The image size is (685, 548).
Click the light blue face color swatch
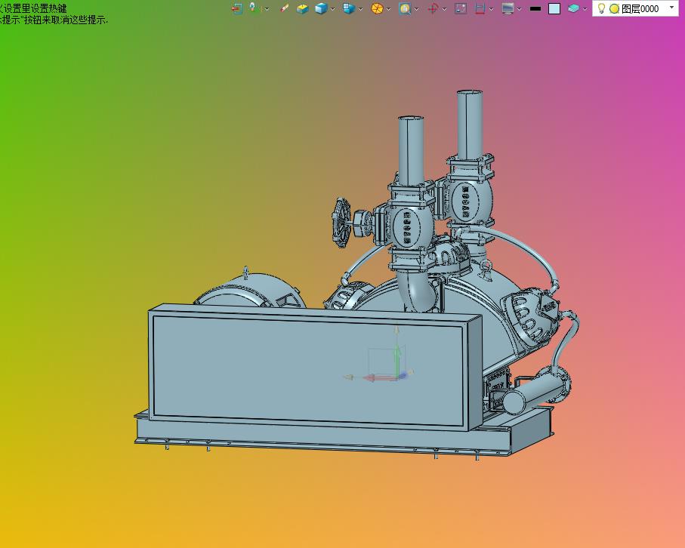(x=554, y=8)
